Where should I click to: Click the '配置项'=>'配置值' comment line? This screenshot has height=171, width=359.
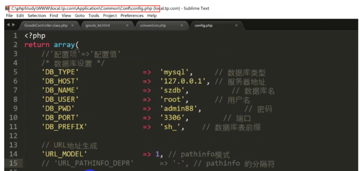point(81,54)
